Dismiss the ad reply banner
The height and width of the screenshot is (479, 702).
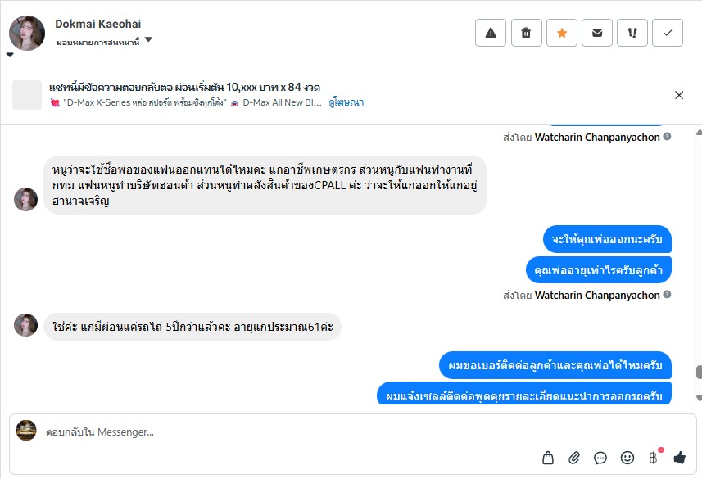(x=679, y=95)
